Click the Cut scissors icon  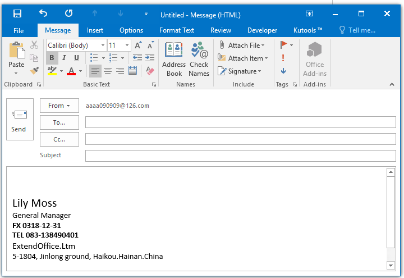[34, 45]
